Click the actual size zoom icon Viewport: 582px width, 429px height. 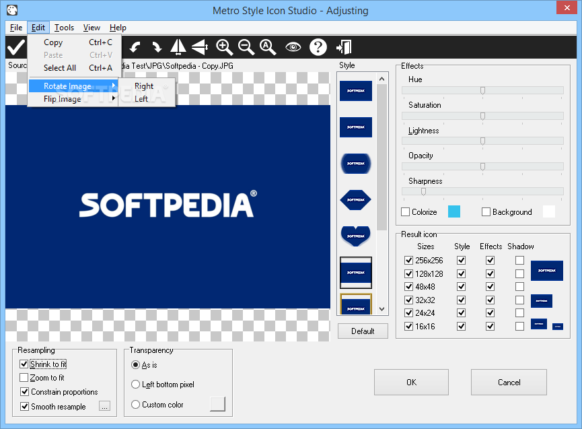pos(268,47)
